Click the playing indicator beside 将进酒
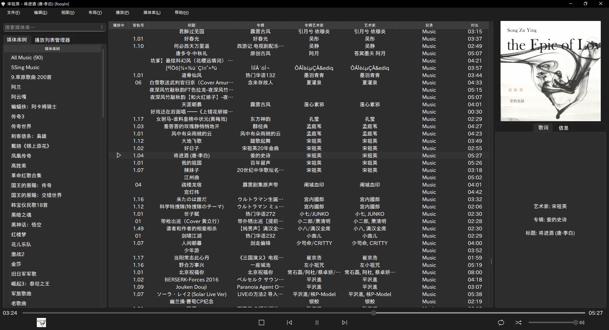609x330 pixels. click(x=119, y=155)
